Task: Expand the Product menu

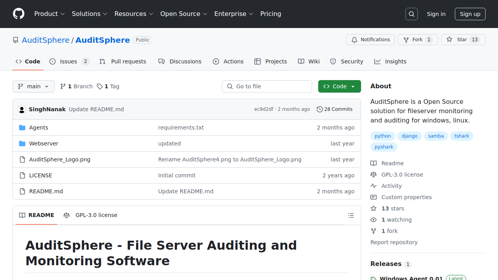Action: [49, 14]
